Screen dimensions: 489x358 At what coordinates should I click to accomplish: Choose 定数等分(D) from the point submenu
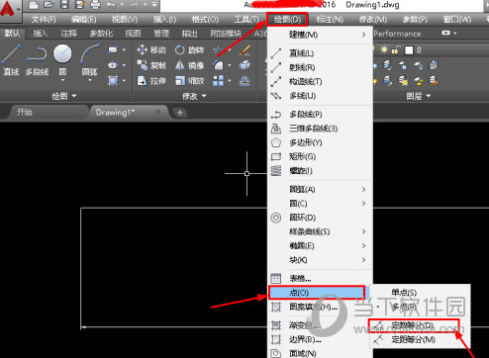pos(414,325)
